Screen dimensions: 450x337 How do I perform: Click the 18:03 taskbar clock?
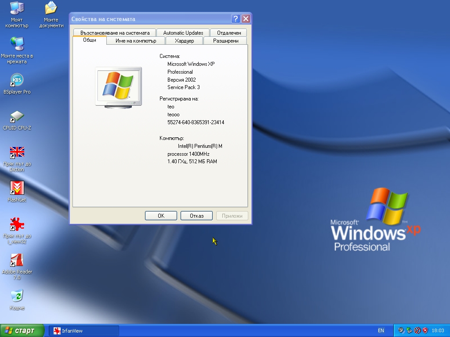click(438, 331)
